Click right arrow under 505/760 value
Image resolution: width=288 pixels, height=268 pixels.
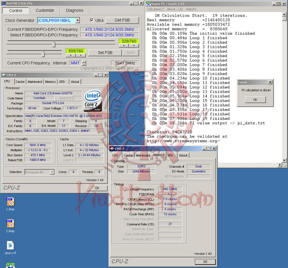81,55
